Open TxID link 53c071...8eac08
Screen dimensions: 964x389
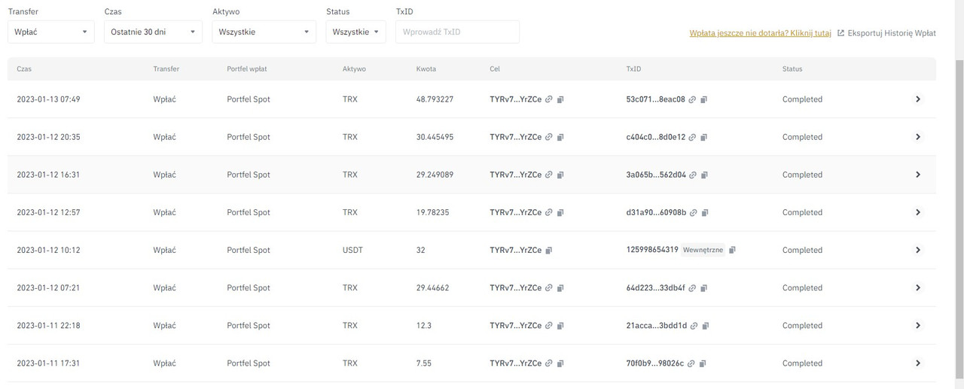pyautogui.click(x=693, y=99)
